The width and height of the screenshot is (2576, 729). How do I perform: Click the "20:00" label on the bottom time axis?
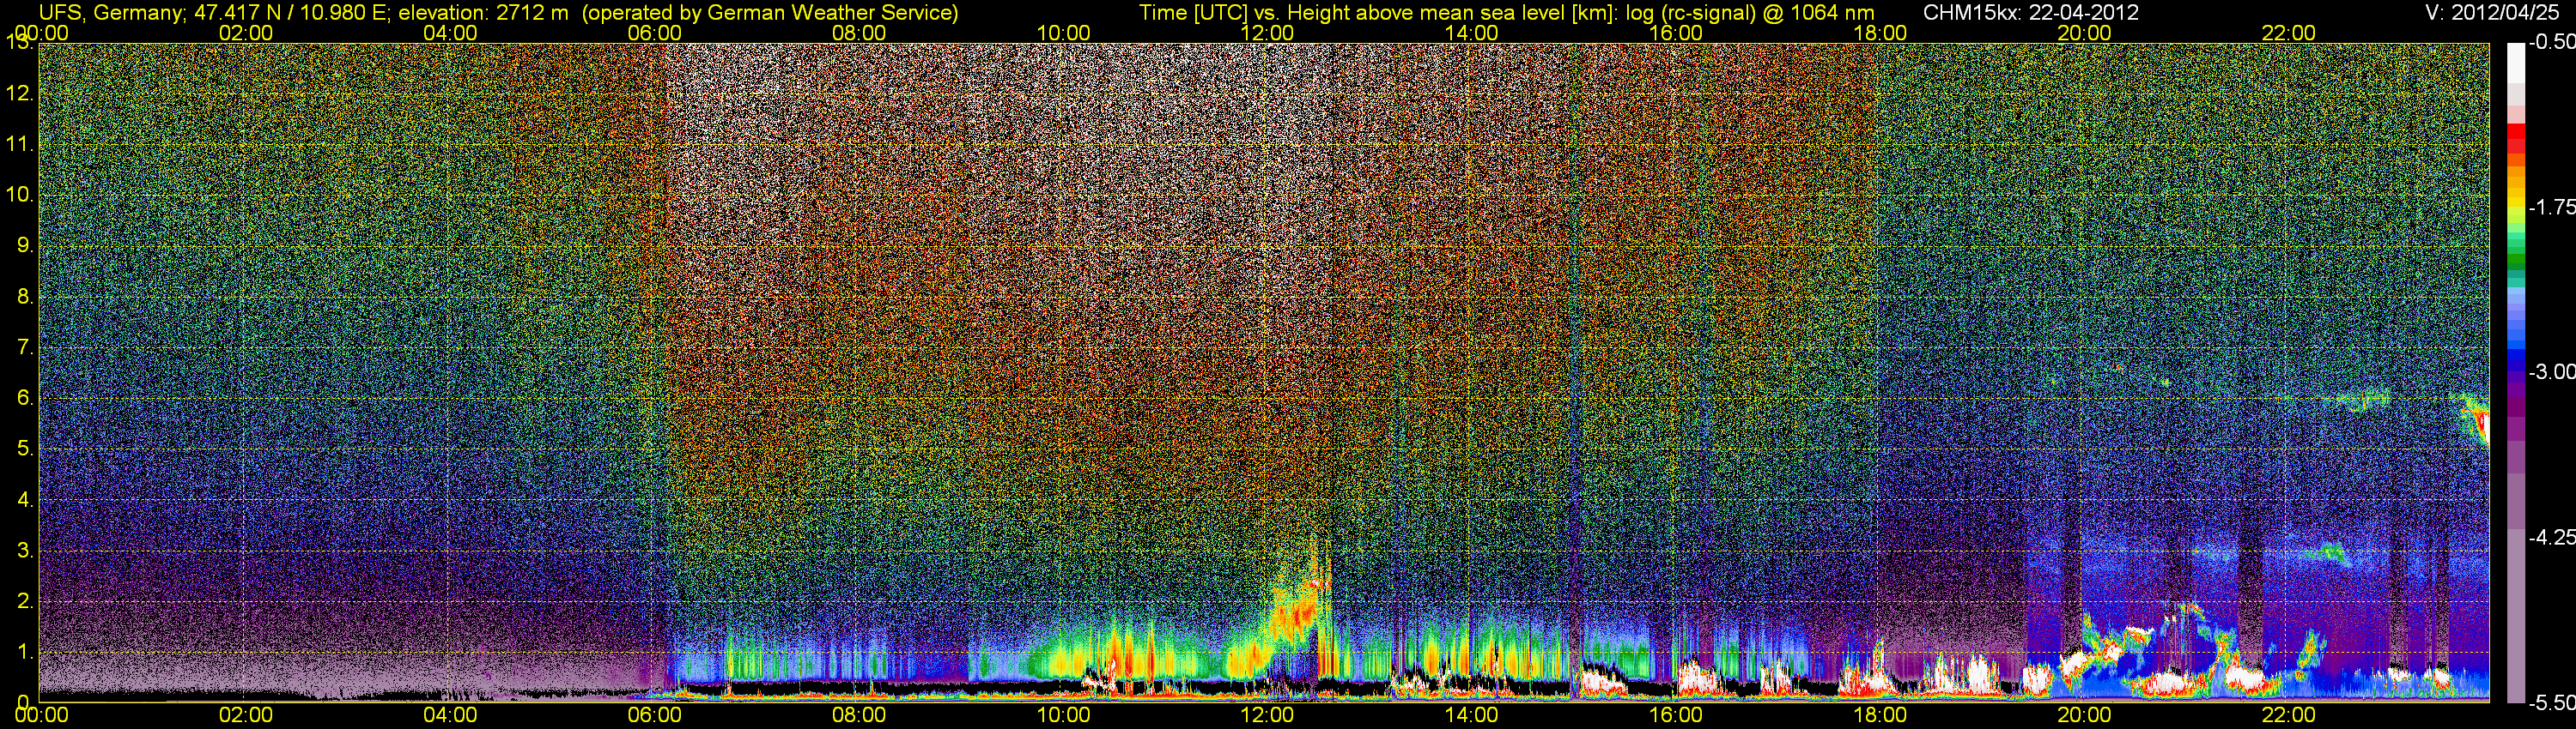(x=2084, y=715)
